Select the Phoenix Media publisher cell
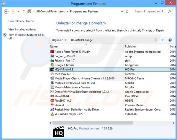Viewport: 177px width, 140px height. pos(134,105)
